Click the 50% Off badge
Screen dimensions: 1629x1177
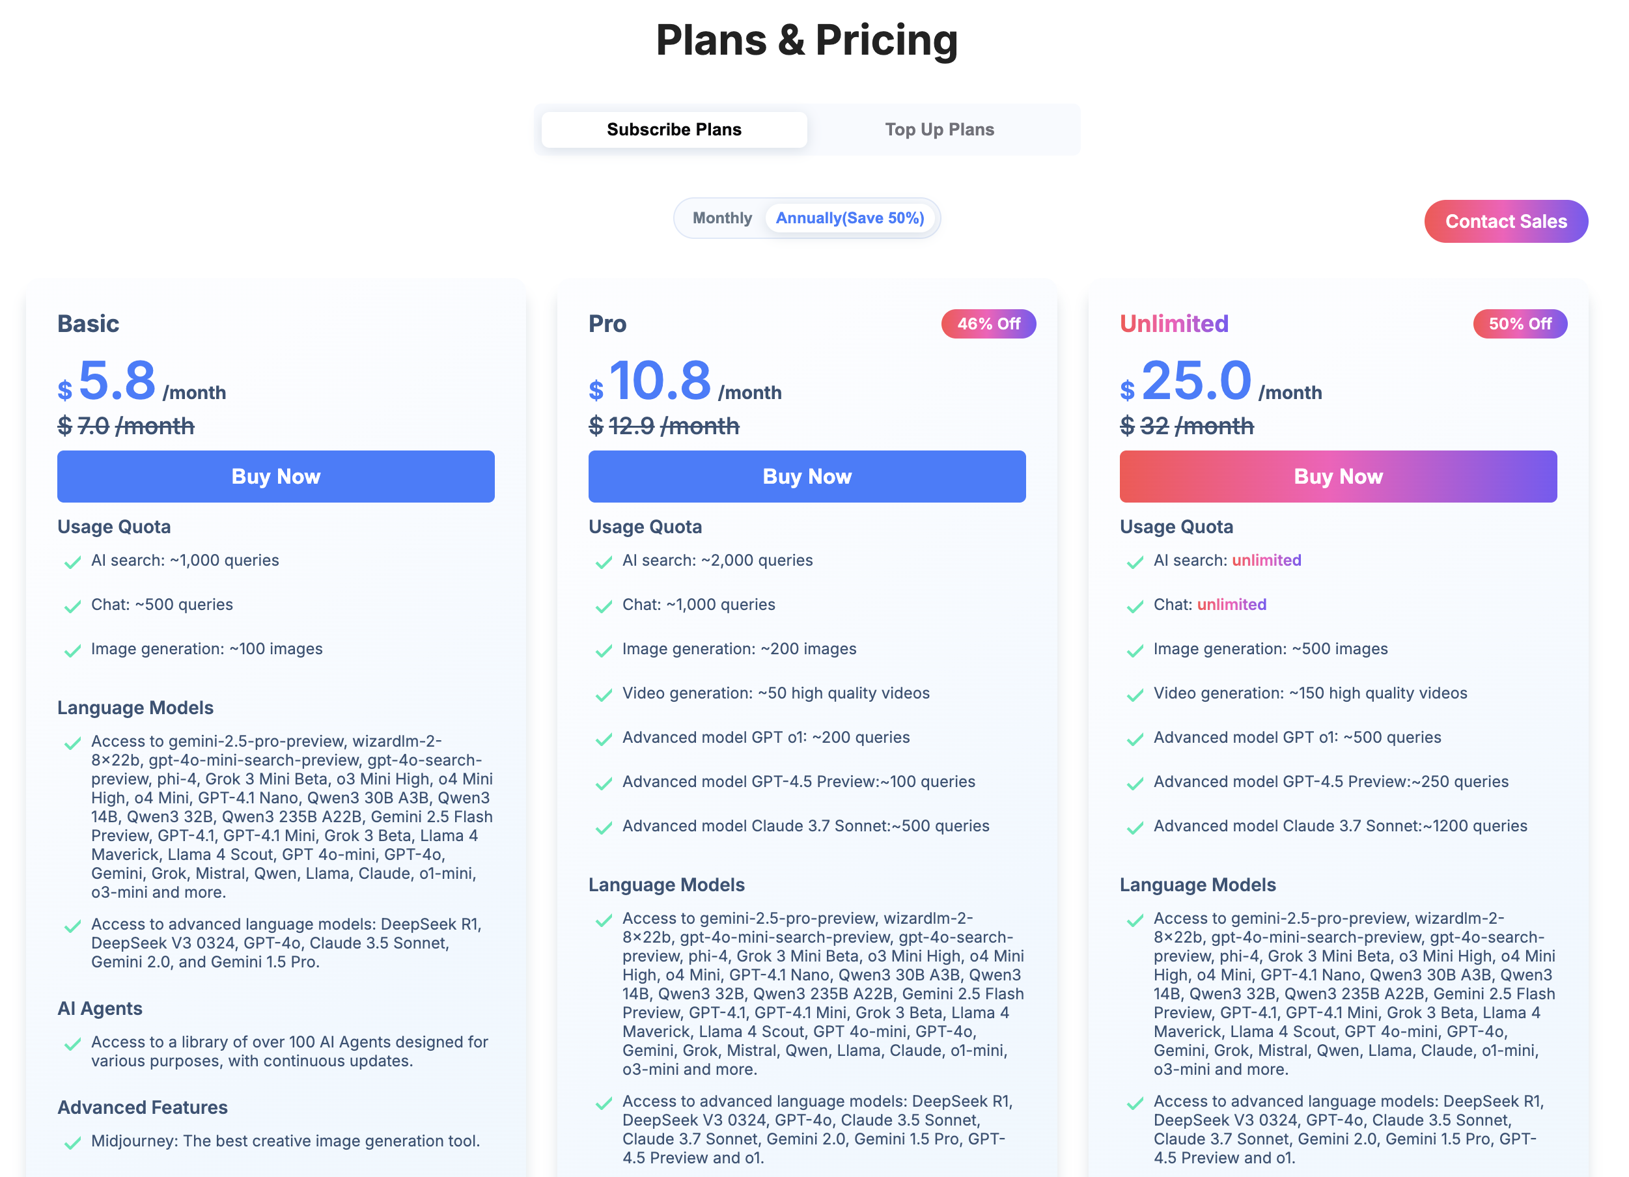tap(1520, 324)
